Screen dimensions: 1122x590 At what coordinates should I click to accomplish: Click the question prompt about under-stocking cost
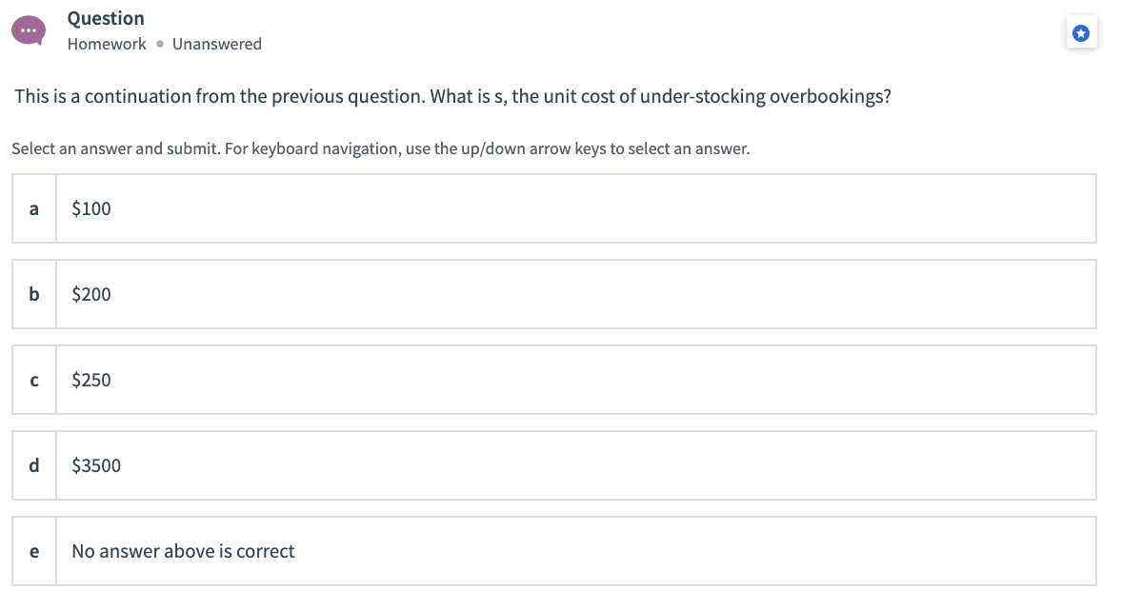tap(451, 96)
